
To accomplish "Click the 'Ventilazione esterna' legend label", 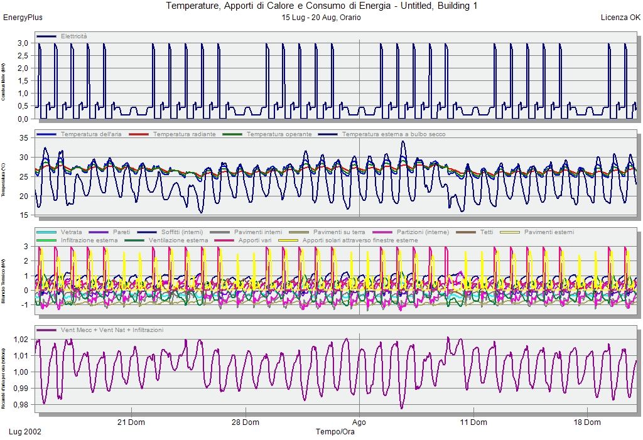I will click(178, 240).
